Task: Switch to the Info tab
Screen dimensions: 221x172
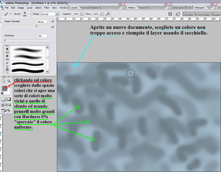Action: coord(189,8)
